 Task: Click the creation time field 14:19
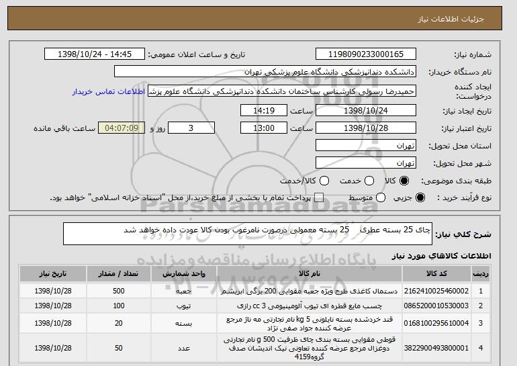point(264,110)
